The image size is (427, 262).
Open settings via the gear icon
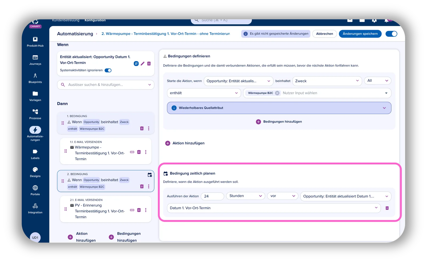pyautogui.click(x=374, y=20)
